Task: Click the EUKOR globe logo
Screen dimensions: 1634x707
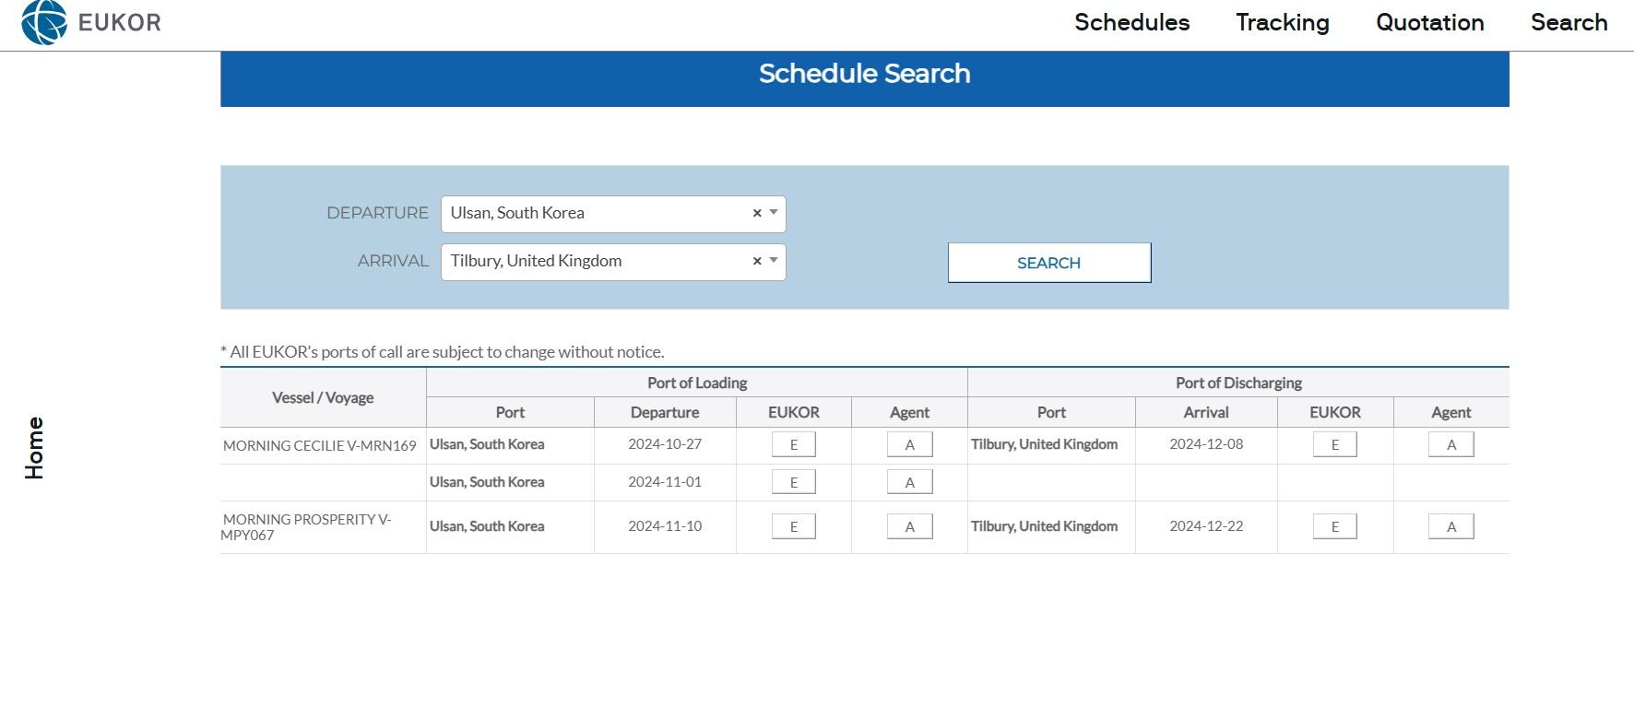Action: click(44, 22)
